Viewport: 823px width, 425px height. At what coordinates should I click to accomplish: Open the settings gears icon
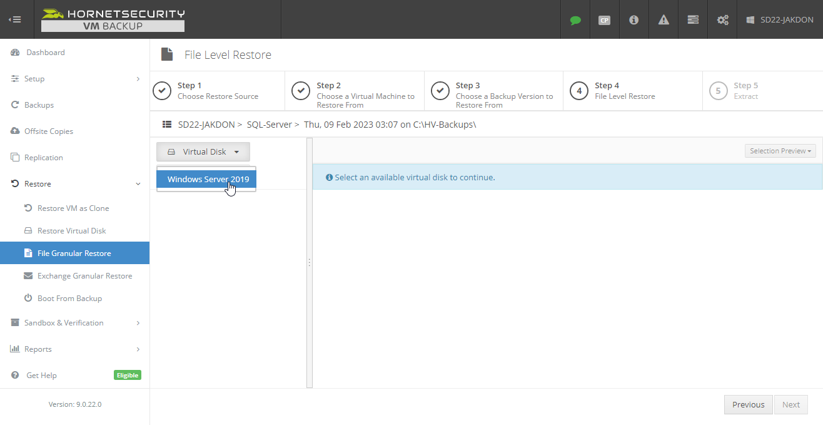(x=722, y=19)
